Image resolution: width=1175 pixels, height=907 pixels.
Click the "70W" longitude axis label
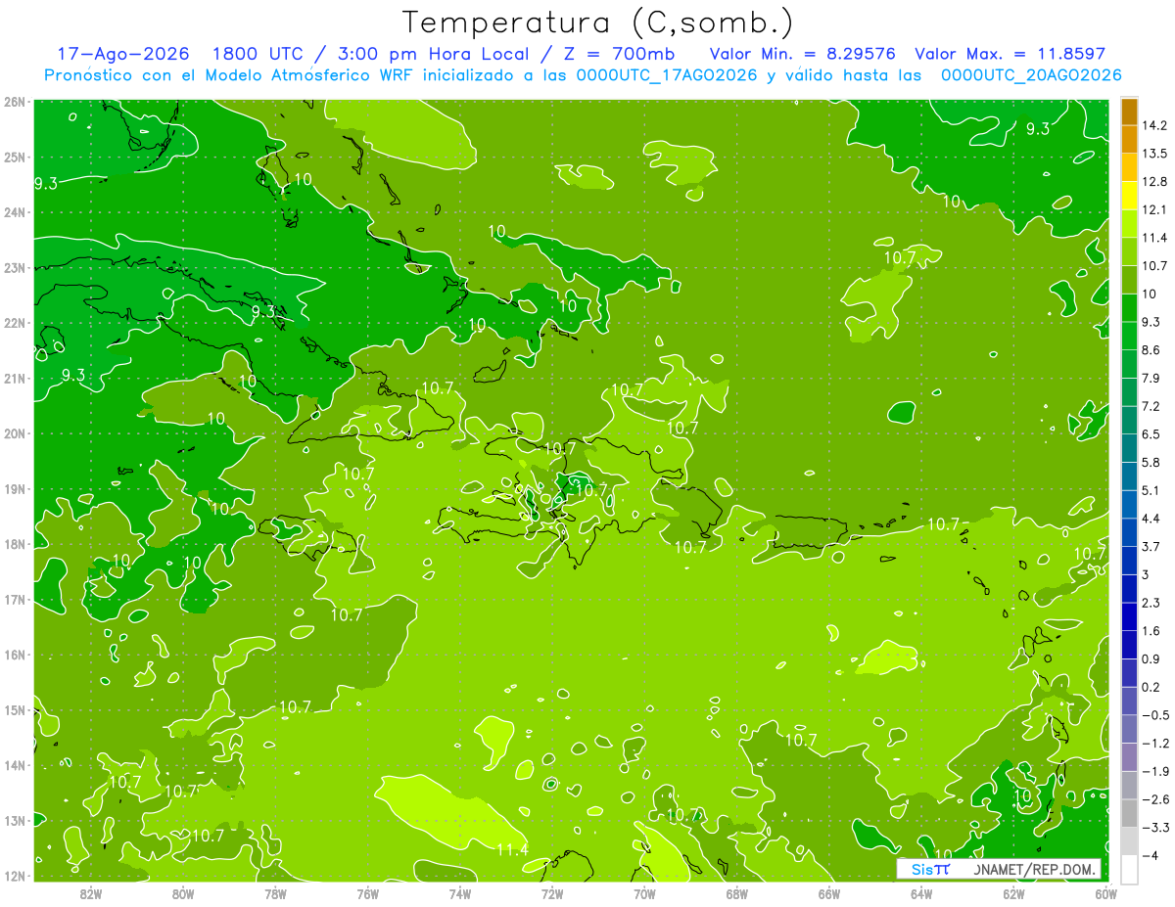(644, 893)
